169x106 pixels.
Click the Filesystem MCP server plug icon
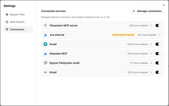pos(45,25)
